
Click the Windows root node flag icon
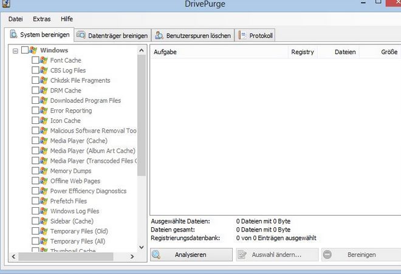coord(33,50)
